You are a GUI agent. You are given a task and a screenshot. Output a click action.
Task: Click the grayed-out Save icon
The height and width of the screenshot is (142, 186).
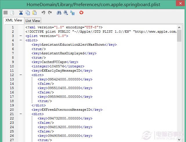coord(6,12)
